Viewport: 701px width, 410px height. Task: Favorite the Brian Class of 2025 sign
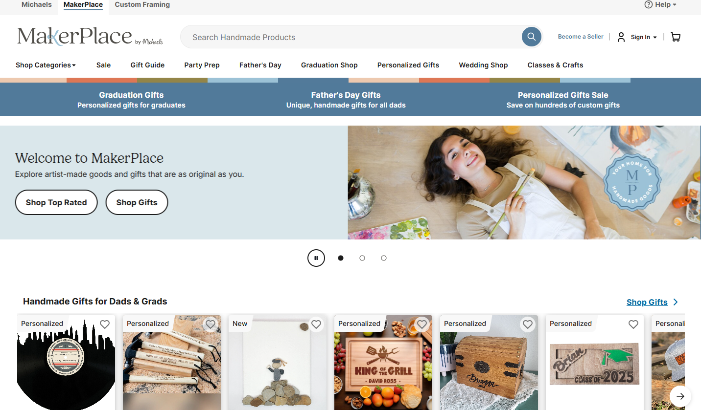click(x=633, y=324)
